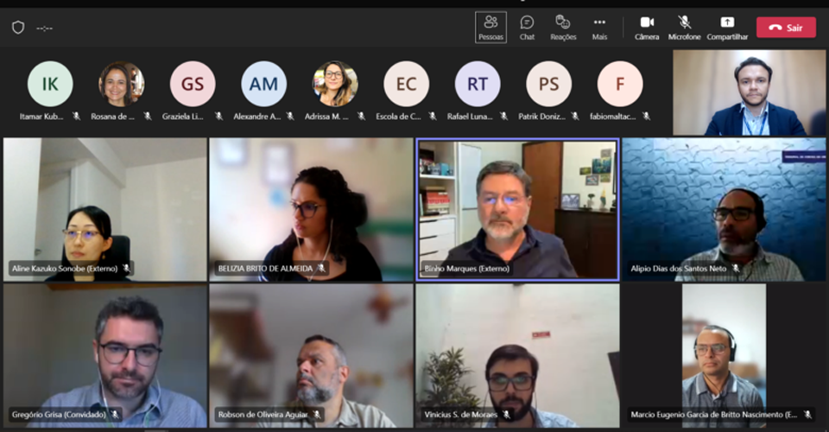Select the AM participant avatar
Screen dimensions: 829x432
pyautogui.click(x=263, y=84)
